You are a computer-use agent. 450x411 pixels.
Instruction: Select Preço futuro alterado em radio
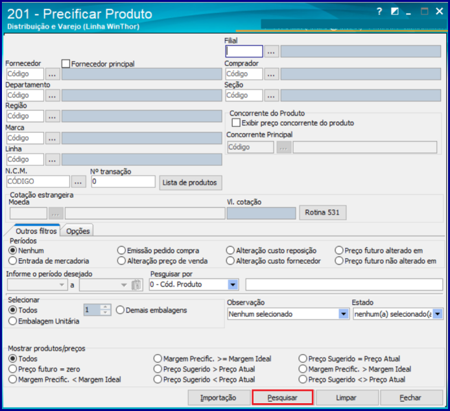(x=339, y=250)
